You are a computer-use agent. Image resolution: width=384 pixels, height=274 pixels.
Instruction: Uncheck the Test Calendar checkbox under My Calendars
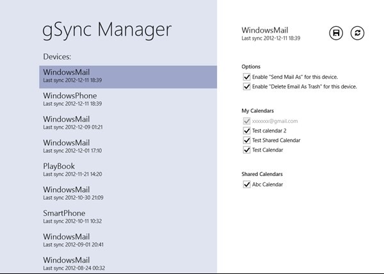click(246, 150)
